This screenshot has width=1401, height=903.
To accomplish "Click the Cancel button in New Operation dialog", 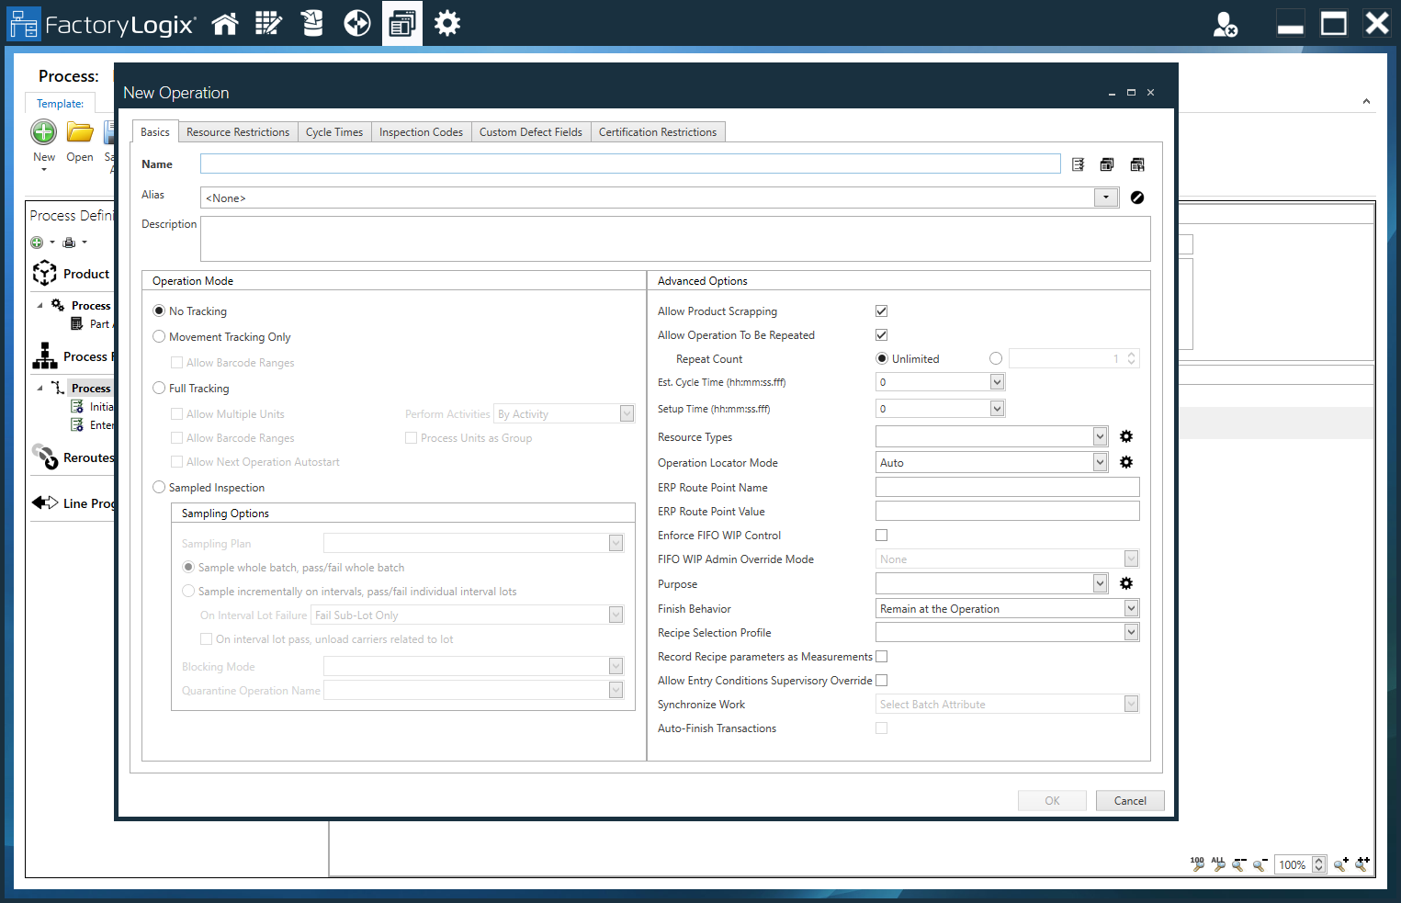I will pyautogui.click(x=1129, y=800).
